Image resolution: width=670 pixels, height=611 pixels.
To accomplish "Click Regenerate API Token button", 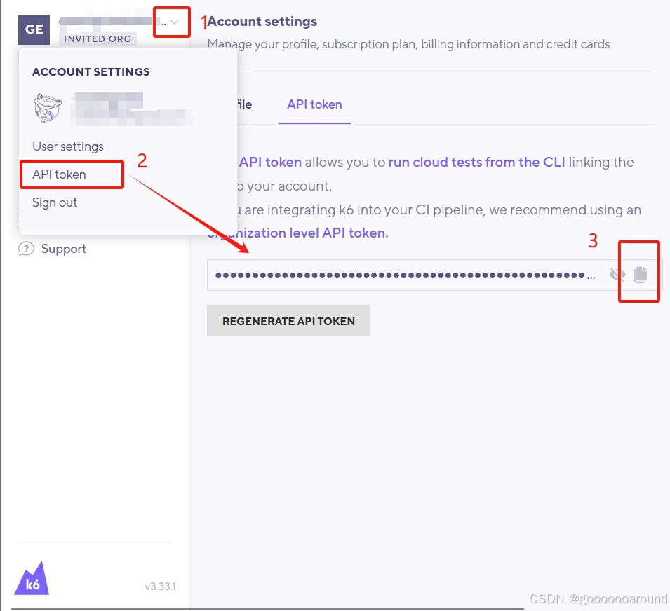I will tap(288, 321).
